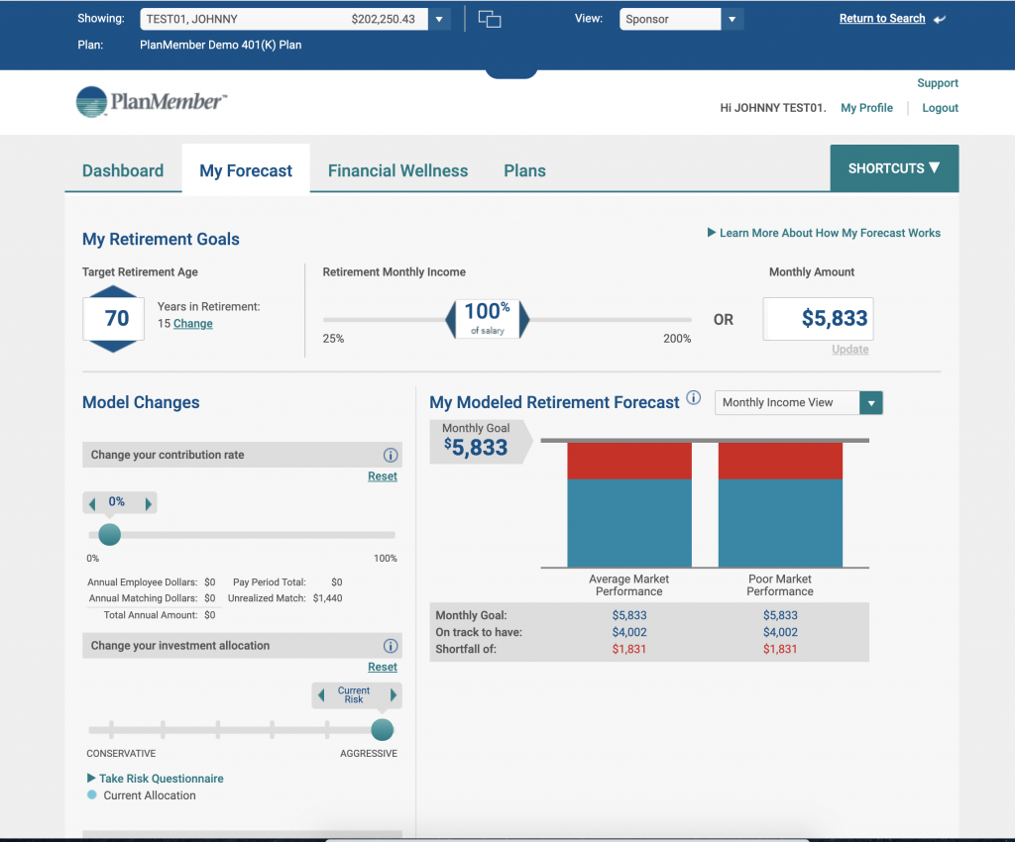Click the info icon beside "Change your investment allocation"
1015x842 pixels.
(x=390, y=645)
